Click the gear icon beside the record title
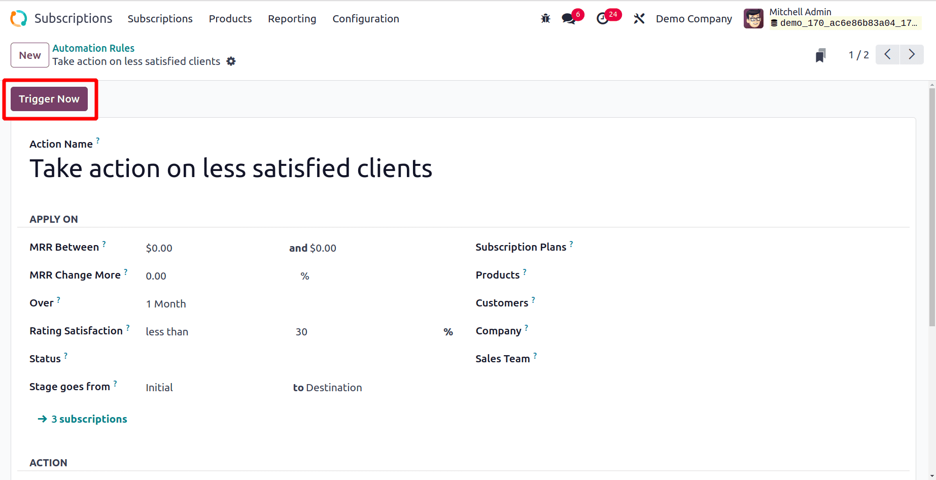Viewport: 936px width, 480px height. point(231,61)
